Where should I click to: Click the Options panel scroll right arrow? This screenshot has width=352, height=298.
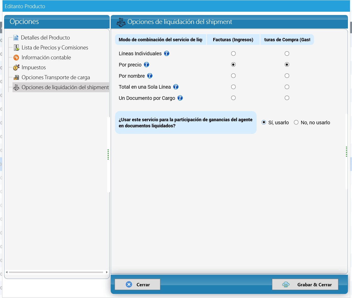[107, 272]
